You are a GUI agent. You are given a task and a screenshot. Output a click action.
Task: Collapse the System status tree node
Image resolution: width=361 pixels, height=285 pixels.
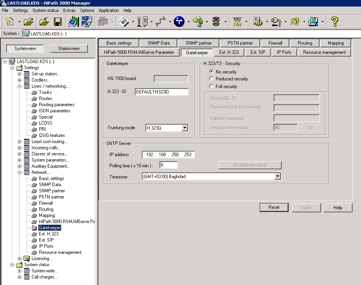click(x=12, y=265)
